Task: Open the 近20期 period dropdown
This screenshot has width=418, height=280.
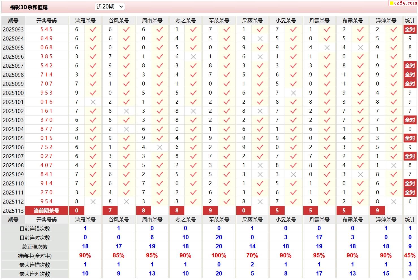Action: coord(110,7)
